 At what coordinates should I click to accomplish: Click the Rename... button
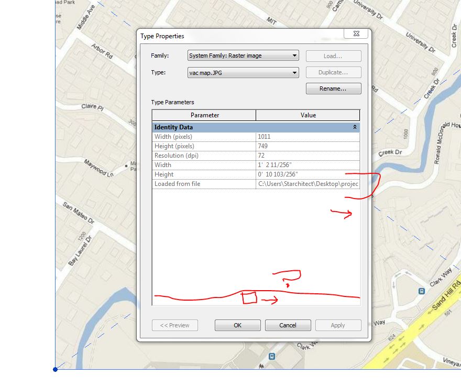[333, 89]
